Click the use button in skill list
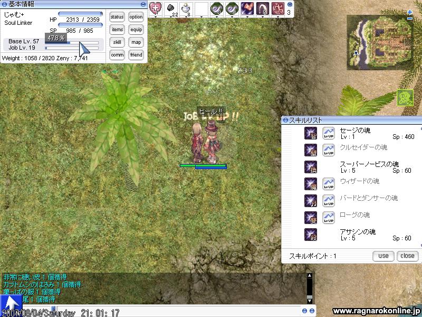The height and width of the screenshot is (317, 422). coord(383,256)
